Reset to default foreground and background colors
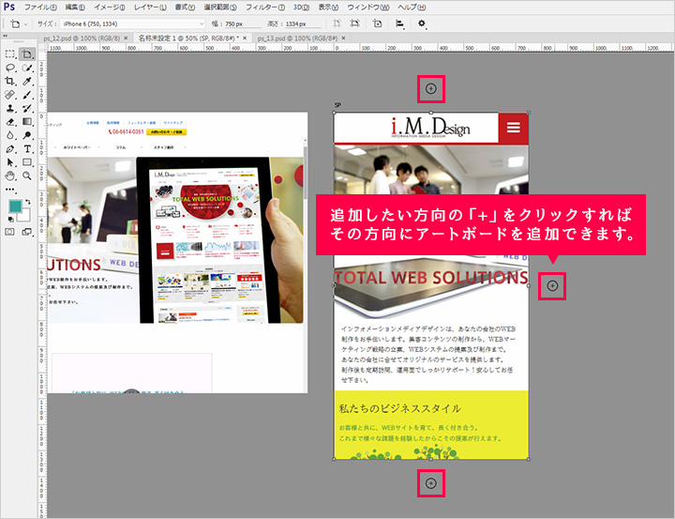 10,220
